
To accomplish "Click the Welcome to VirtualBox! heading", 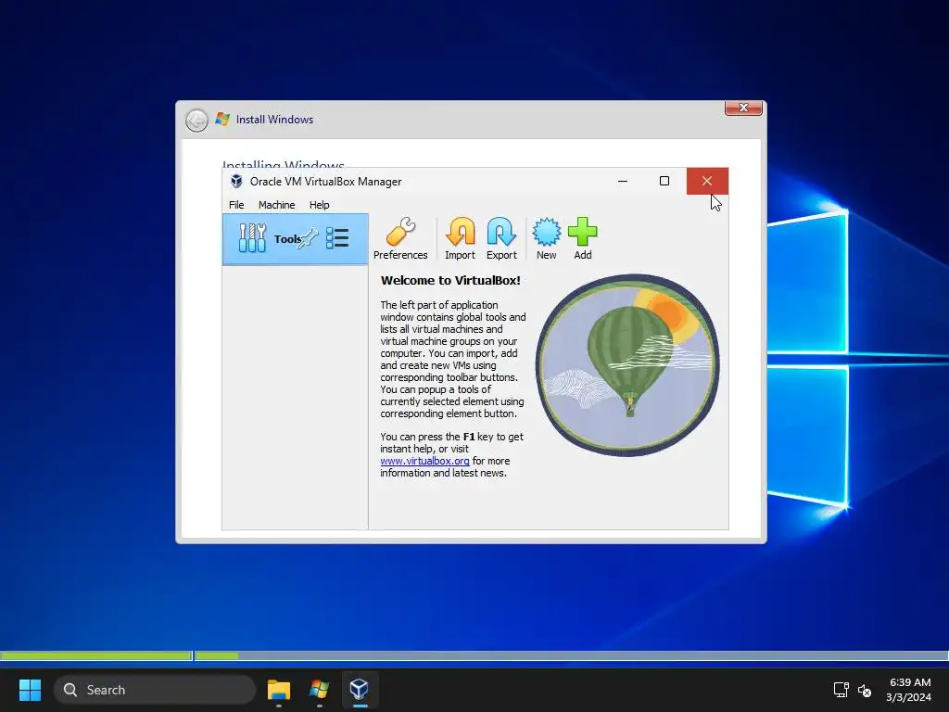I will point(450,280).
